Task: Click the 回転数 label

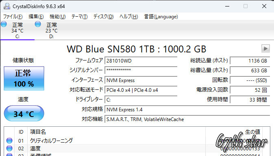Action: coord(220,80)
